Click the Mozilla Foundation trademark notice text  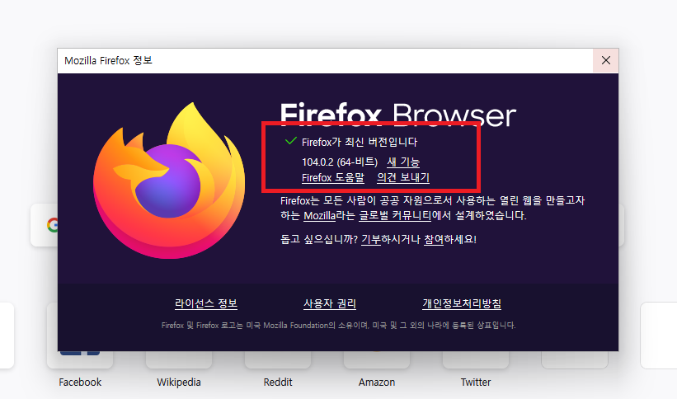338,325
